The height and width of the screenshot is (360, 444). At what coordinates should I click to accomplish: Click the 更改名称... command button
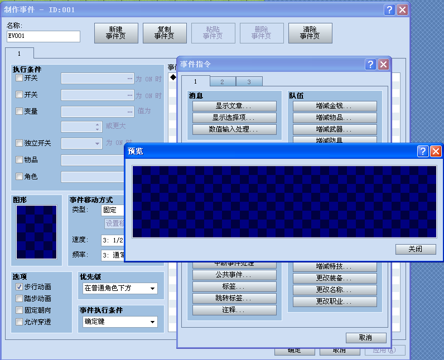click(335, 290)
